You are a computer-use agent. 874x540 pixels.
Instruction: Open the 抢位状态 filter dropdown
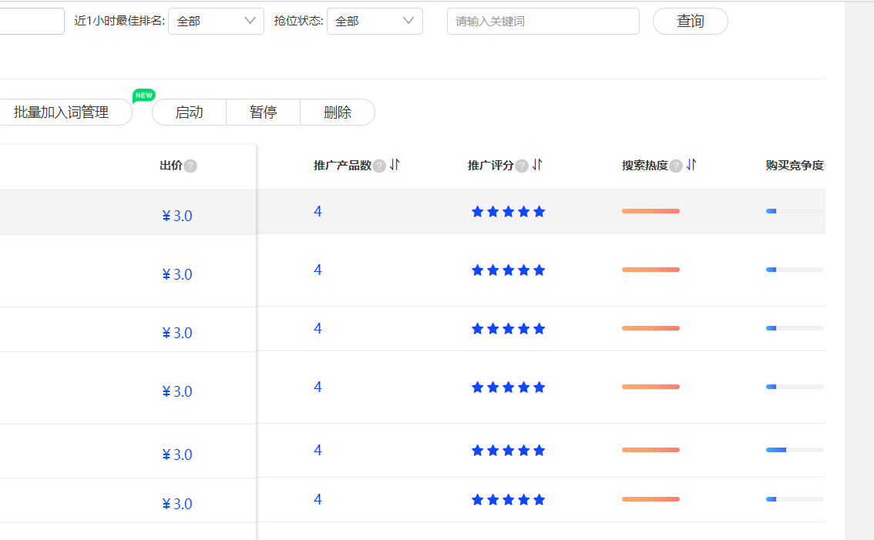(x=375, y=21)
